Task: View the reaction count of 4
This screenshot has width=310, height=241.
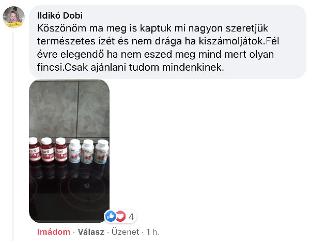Action: 131,217
